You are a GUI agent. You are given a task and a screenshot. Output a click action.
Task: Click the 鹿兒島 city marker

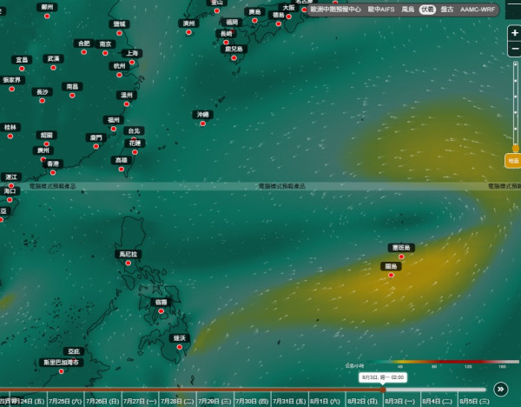(x=234, y=58)
